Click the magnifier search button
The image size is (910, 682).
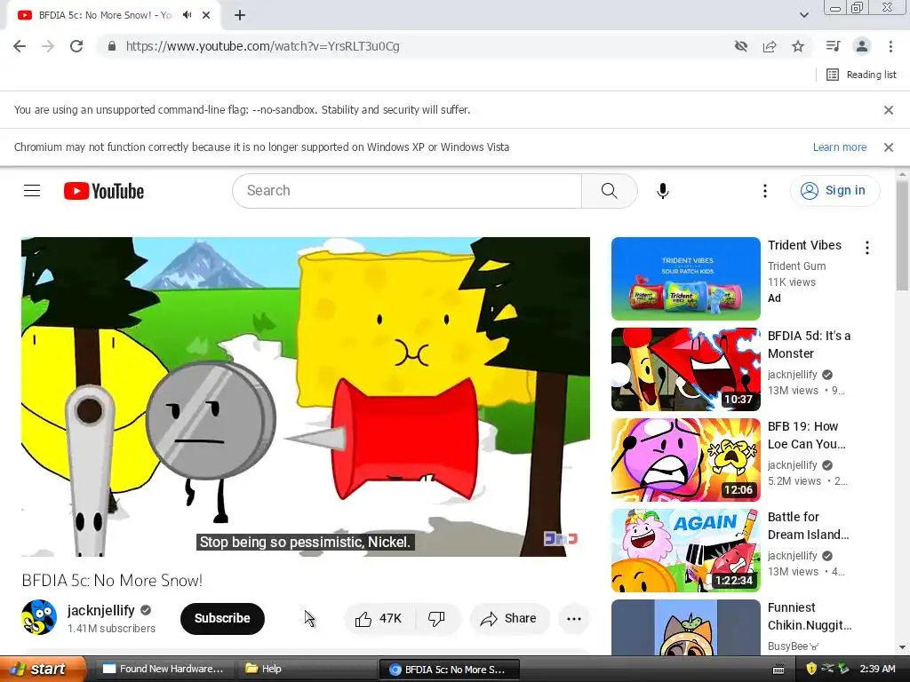pyautogui.click(x=609, y=191)
